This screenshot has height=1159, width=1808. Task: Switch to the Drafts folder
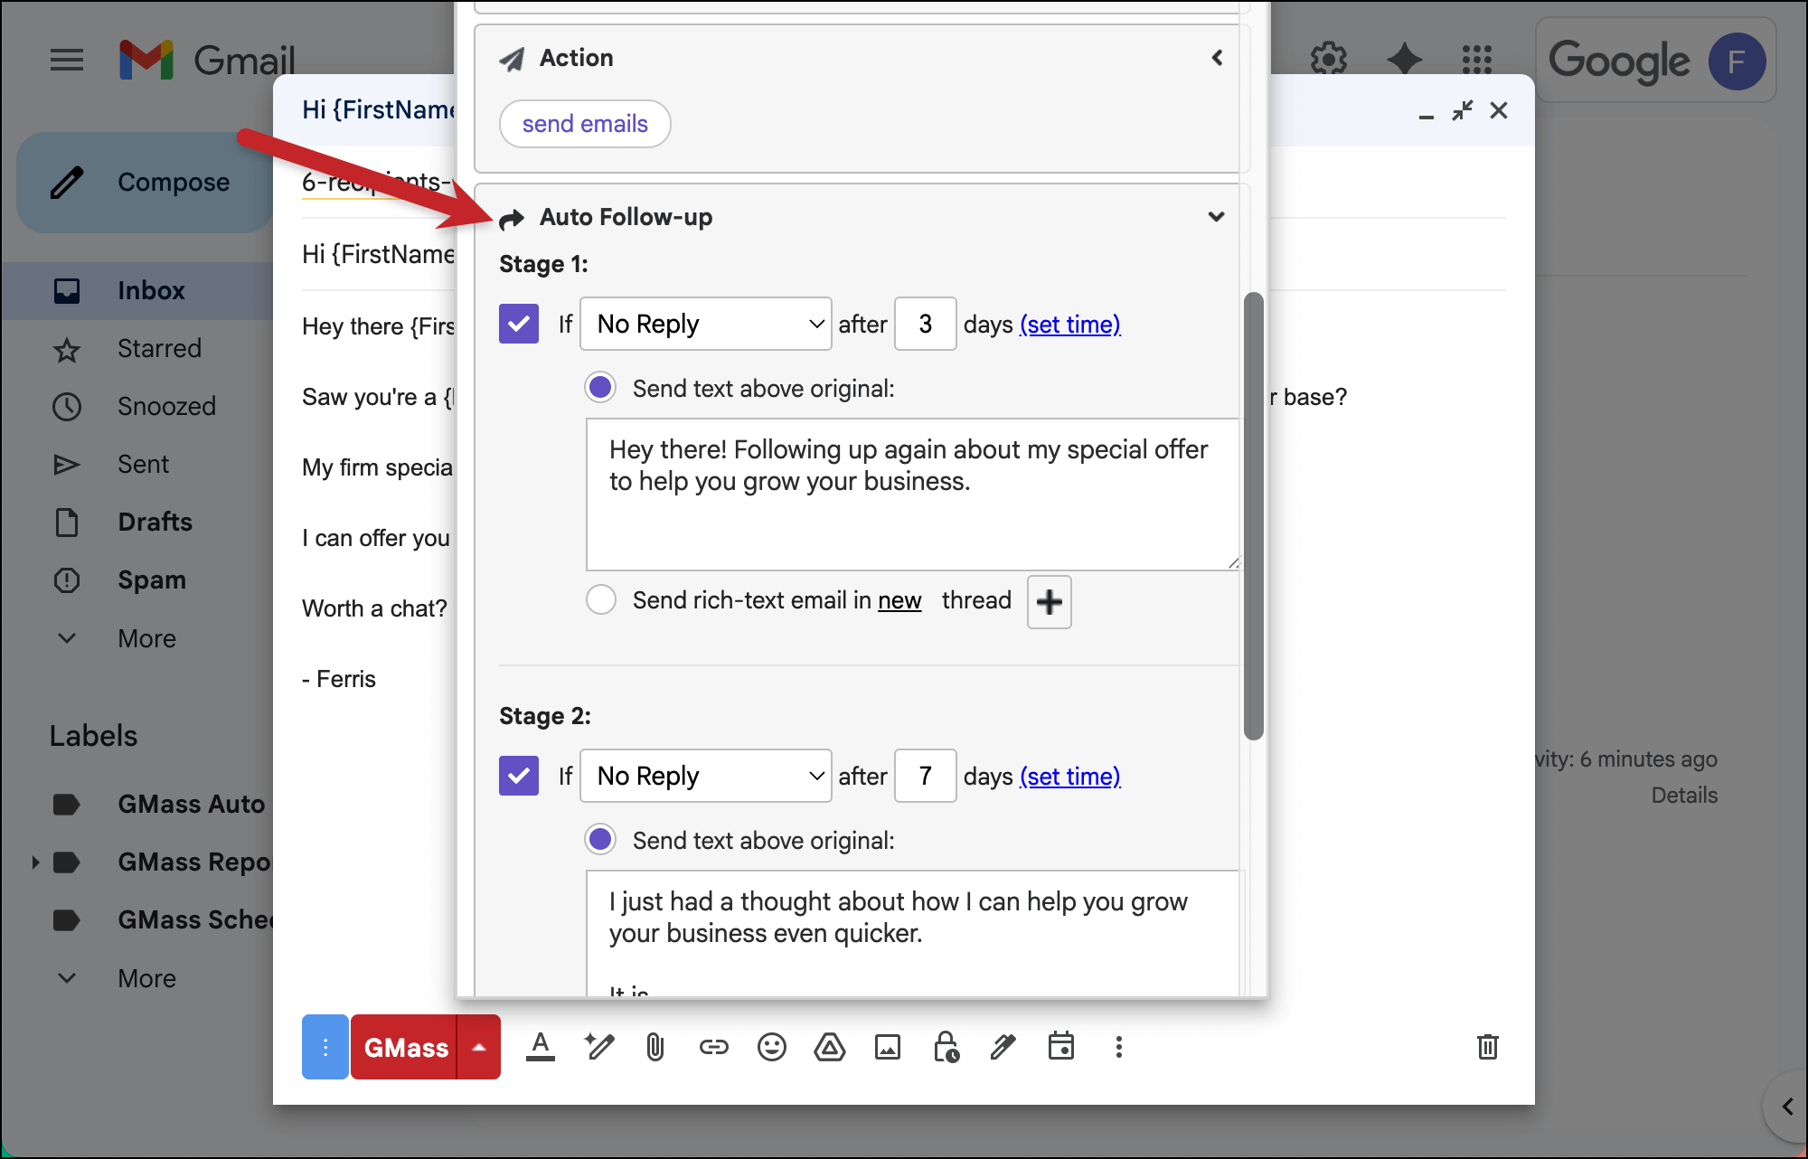(154, 522)
